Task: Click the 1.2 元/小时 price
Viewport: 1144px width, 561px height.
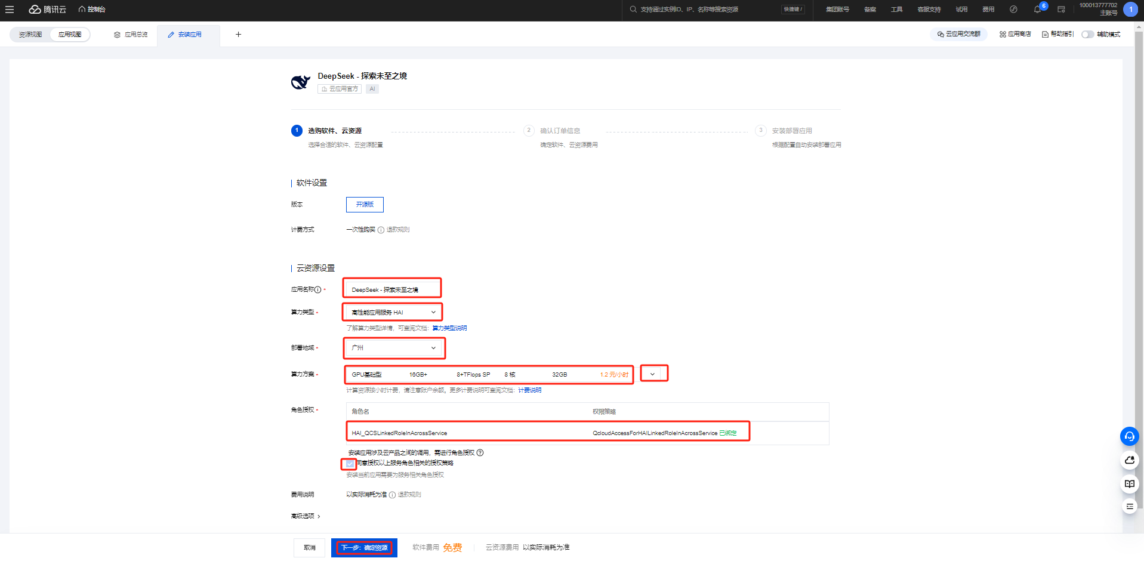Action: point(614,375)
